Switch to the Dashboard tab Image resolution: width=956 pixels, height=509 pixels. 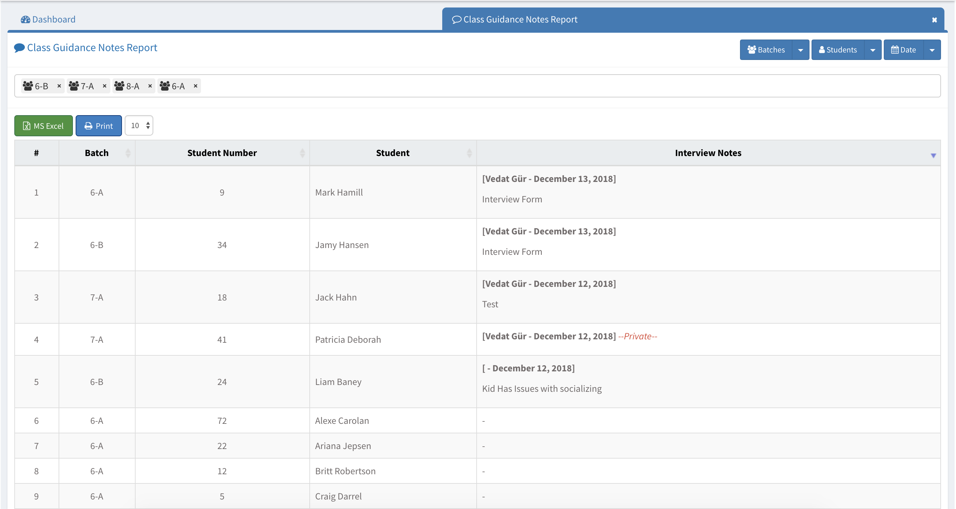click(x=48, y=19)
